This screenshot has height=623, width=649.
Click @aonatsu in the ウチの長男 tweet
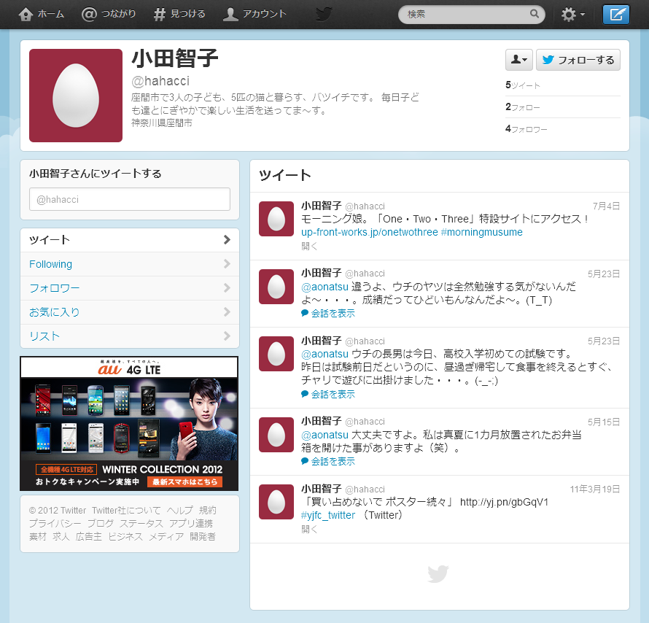coord(324,355)
